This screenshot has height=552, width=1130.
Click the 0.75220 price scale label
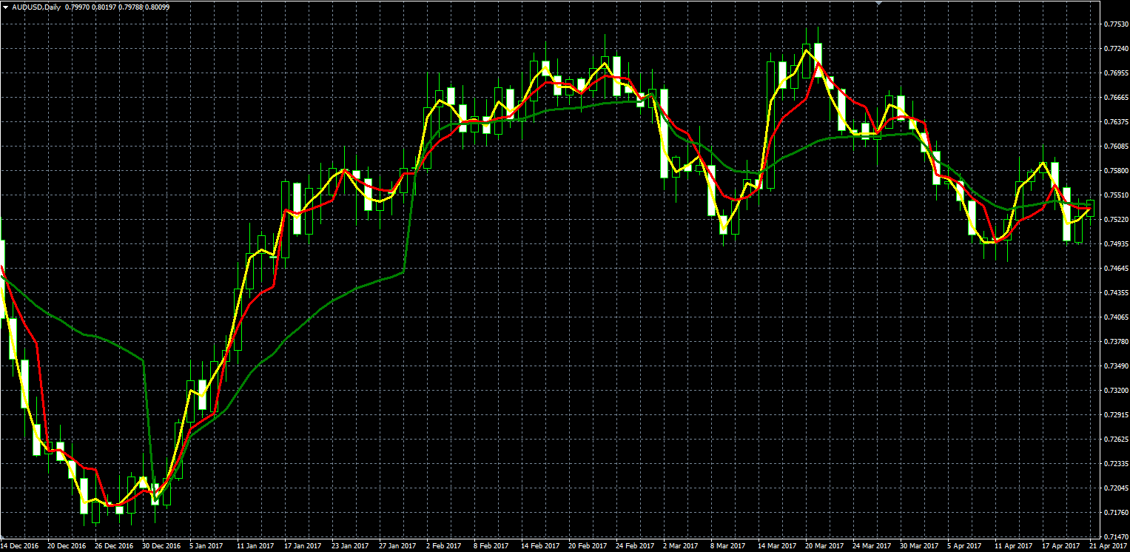(x=1114, y=220)
